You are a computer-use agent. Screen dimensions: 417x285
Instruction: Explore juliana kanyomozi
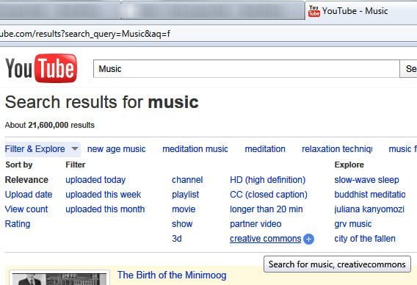click(369, 209)
